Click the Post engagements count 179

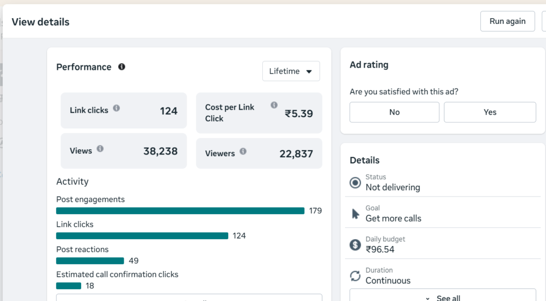point(316,211)
